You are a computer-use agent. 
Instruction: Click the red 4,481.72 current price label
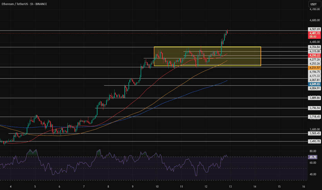click(x=314, y=35)
